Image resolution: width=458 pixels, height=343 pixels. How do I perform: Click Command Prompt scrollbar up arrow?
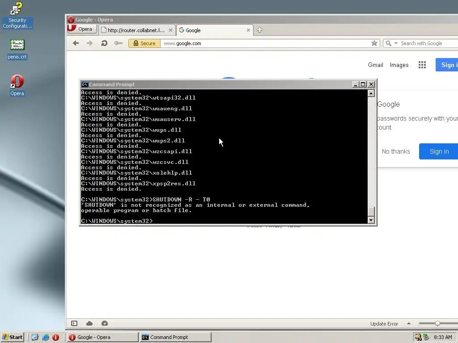(371, 93)
